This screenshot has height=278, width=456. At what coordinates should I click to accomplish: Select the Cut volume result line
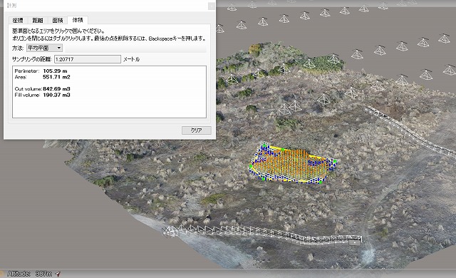(x=43, y=88)
